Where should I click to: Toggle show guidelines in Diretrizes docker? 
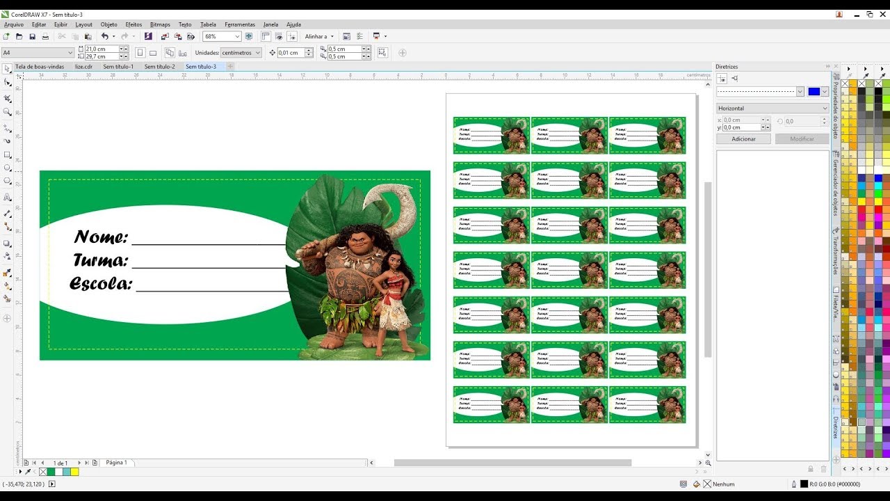click(722, 79)
